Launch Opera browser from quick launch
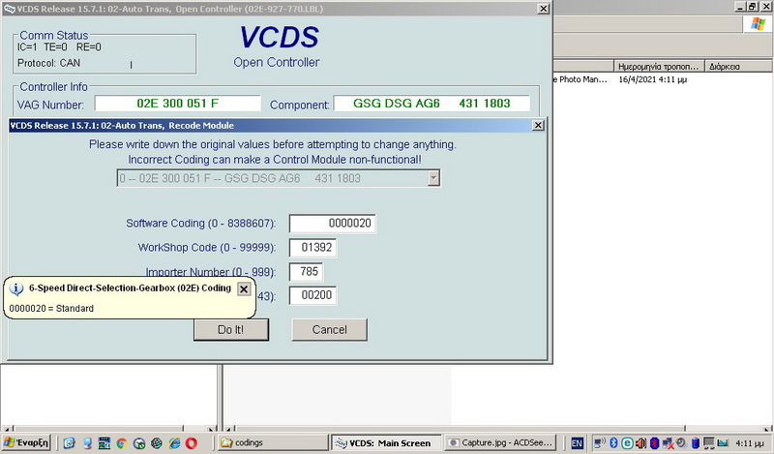This screenshot has height=454, width=774. [192, 443]
